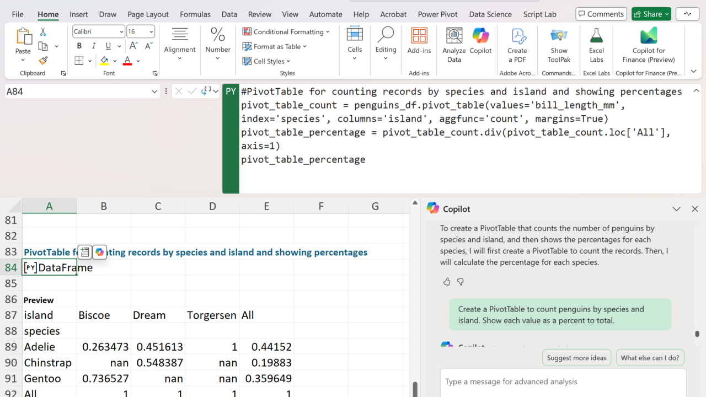Image resolution: width=706 pixels, height=397 pixels.
Task: Open the Name Box dropdown arrow
Action: coord(154,92)
